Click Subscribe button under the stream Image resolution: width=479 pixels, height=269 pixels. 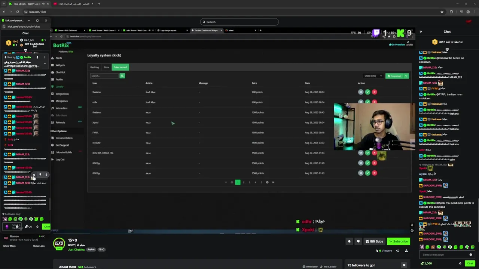tap(398, 241)
